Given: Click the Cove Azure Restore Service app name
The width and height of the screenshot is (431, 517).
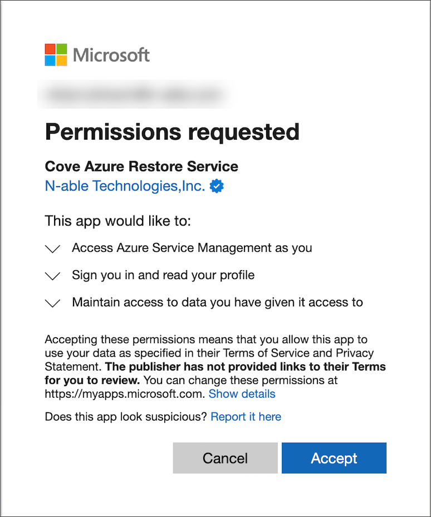Looking at the screenshot, I should click(141, 166).
